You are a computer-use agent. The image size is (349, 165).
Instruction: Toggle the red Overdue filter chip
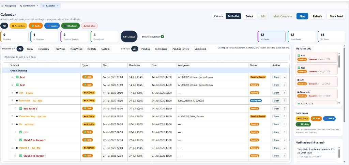[x=90, y=26]
